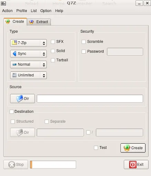Click the red power icon on Exit
Viewport: 151px width, 176px height.
[x=133, y=165]
